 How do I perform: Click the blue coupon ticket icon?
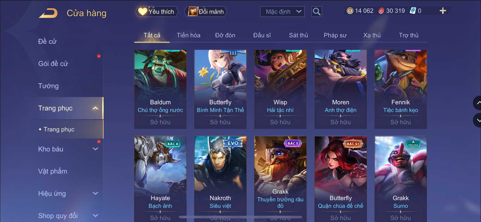(x=413, y=11)
